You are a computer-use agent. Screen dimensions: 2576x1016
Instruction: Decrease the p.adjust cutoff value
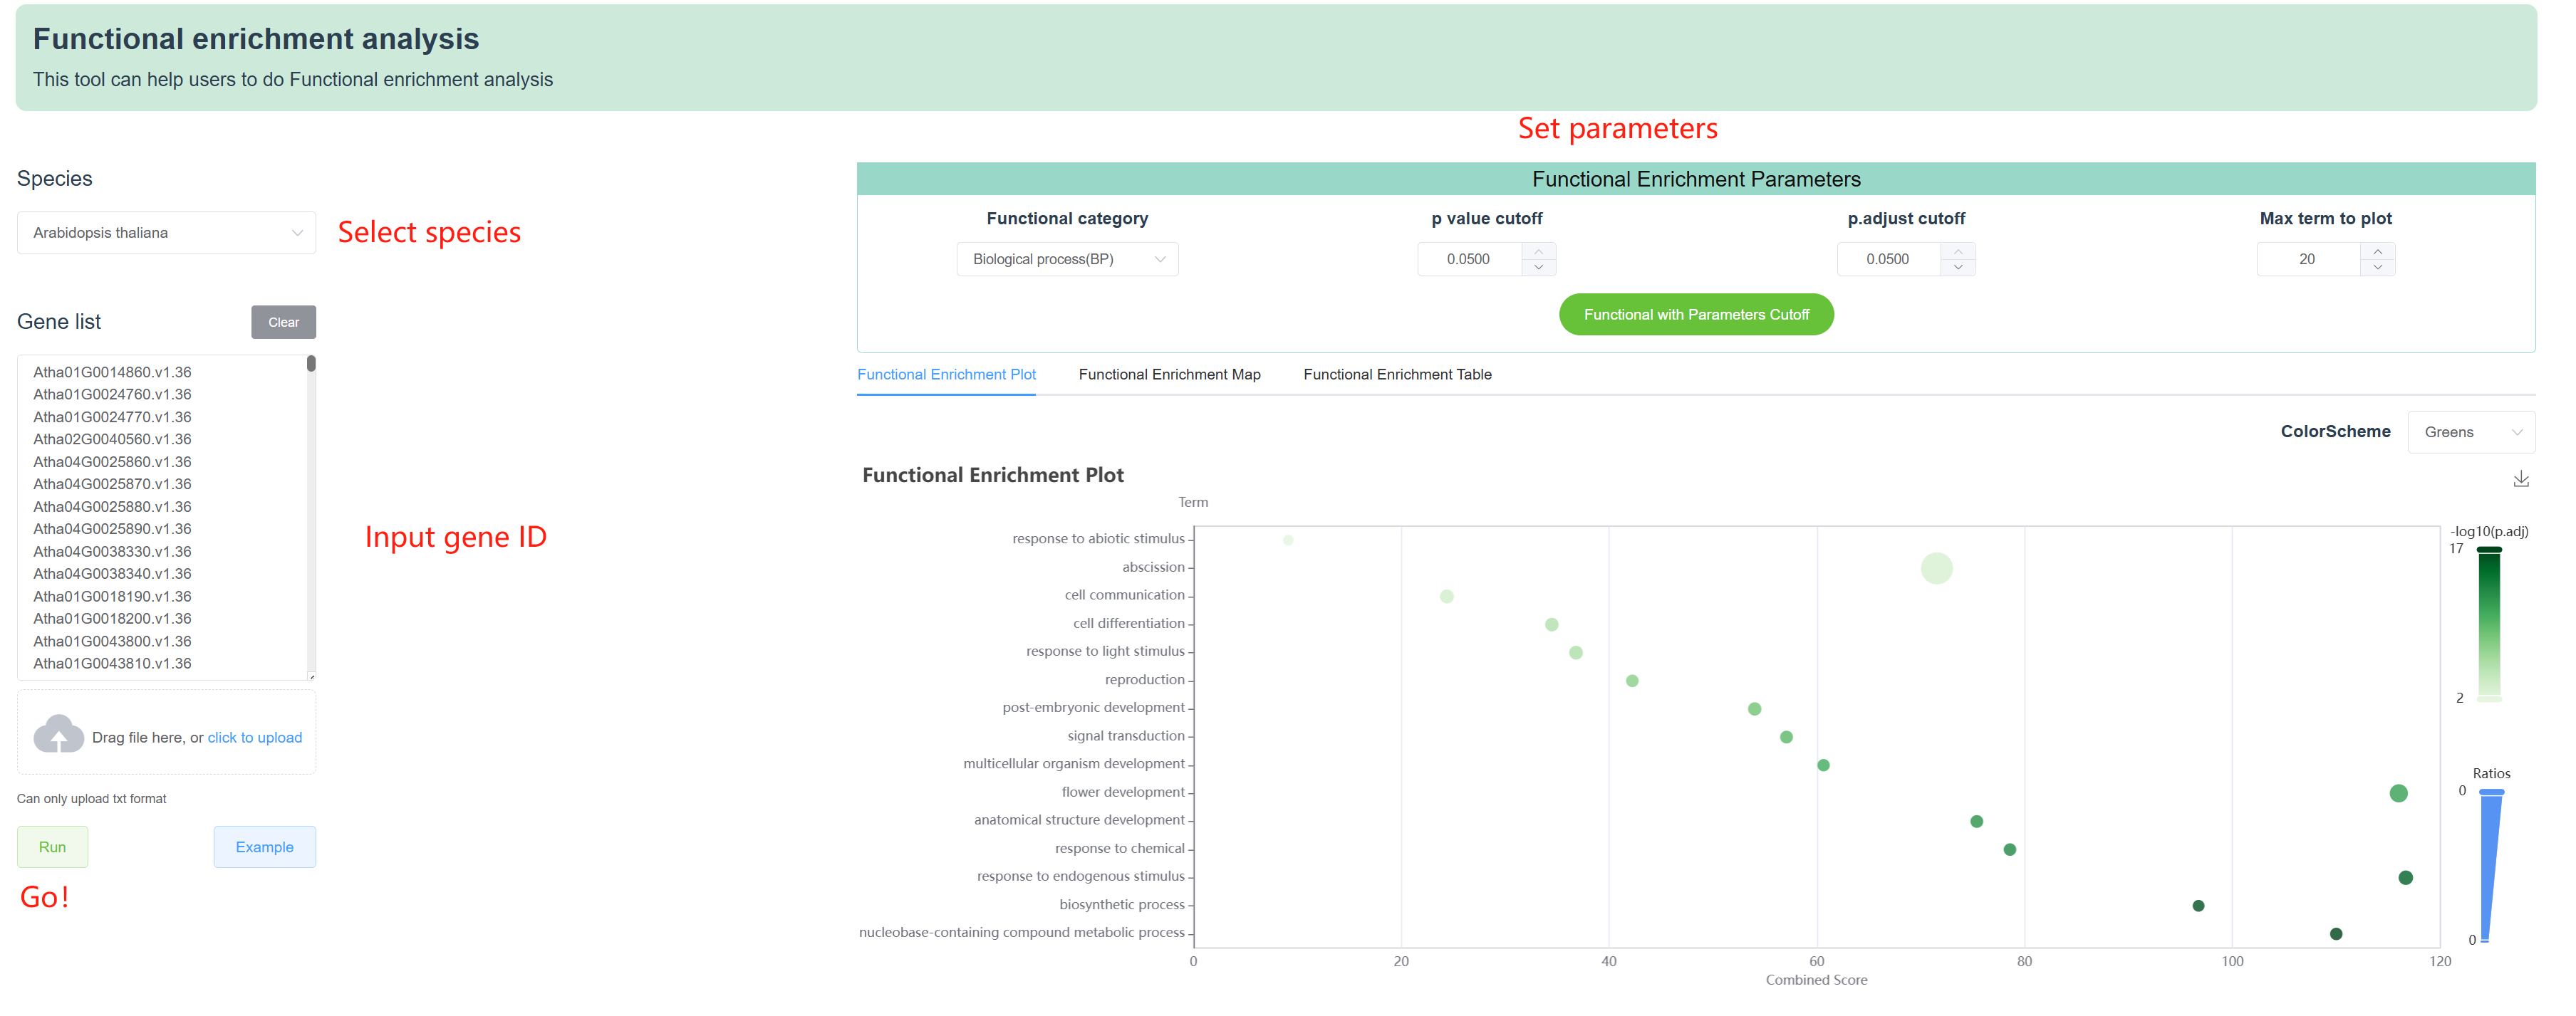tap(1957, 268)
